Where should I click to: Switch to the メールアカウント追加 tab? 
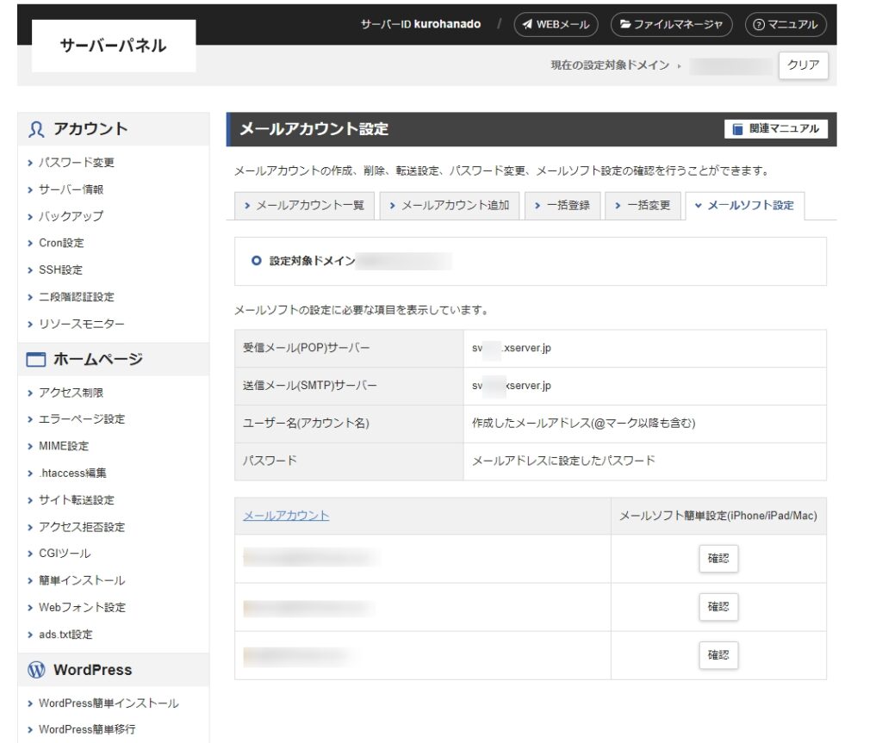pos(450,206)
